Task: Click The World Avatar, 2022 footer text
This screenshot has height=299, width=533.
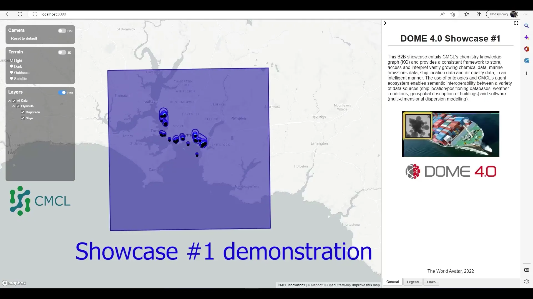Action: pyautogui.click(x=451, y=271)
